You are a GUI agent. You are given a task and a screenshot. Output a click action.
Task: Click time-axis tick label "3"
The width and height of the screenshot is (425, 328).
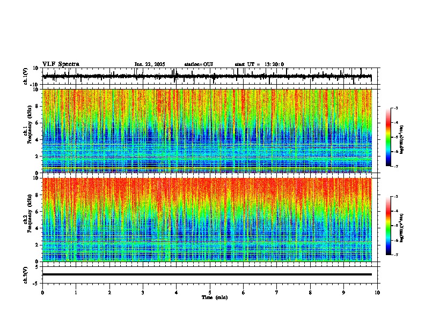pos(143,293)
